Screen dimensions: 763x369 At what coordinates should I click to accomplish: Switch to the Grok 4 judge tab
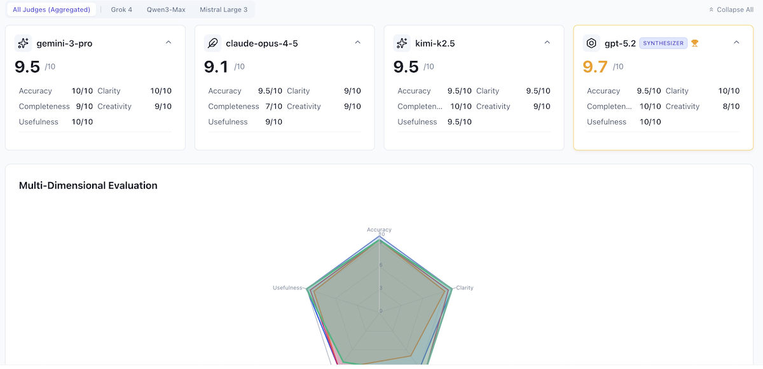(x=121, y=10)
